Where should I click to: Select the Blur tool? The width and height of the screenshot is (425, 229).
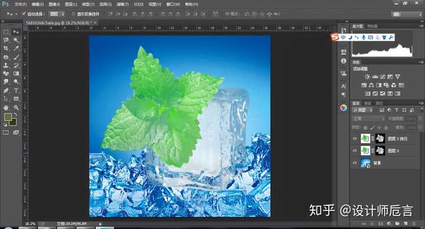pos(6,81)
